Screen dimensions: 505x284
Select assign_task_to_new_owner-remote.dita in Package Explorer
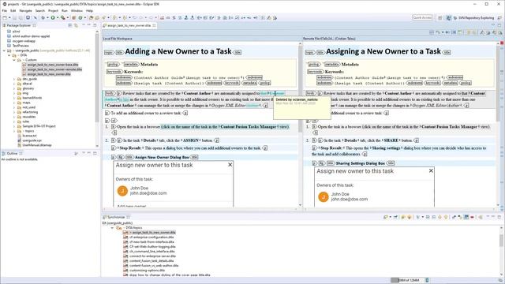click(54, 69)
